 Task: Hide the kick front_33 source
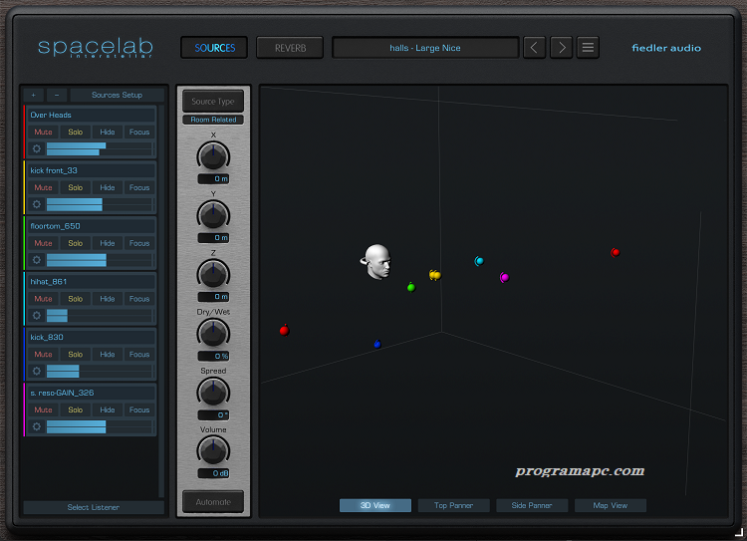108,187
